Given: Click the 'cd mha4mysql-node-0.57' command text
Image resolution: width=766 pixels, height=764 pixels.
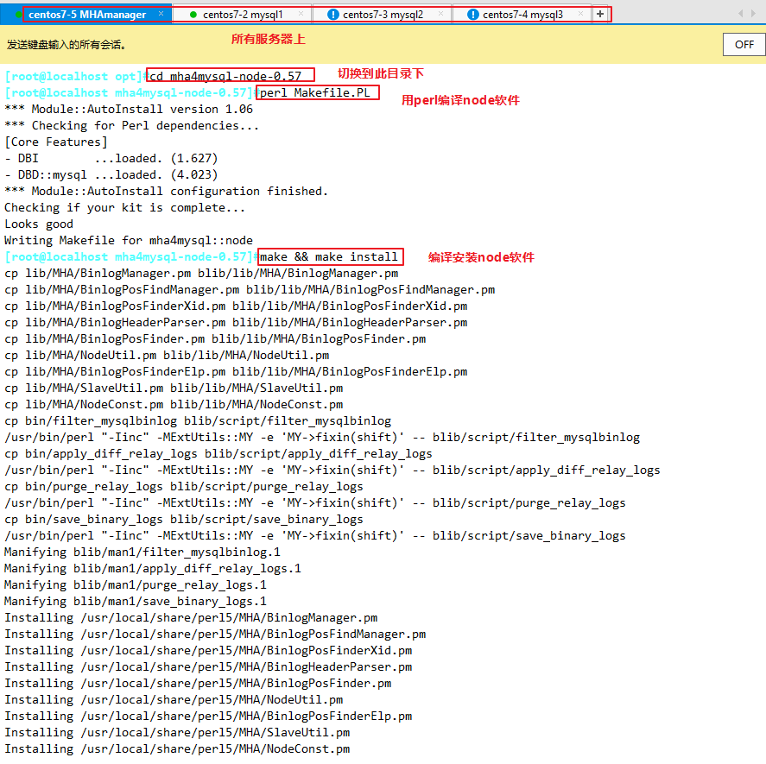Looking at the screenshot, I should click(x=225, y=76).
